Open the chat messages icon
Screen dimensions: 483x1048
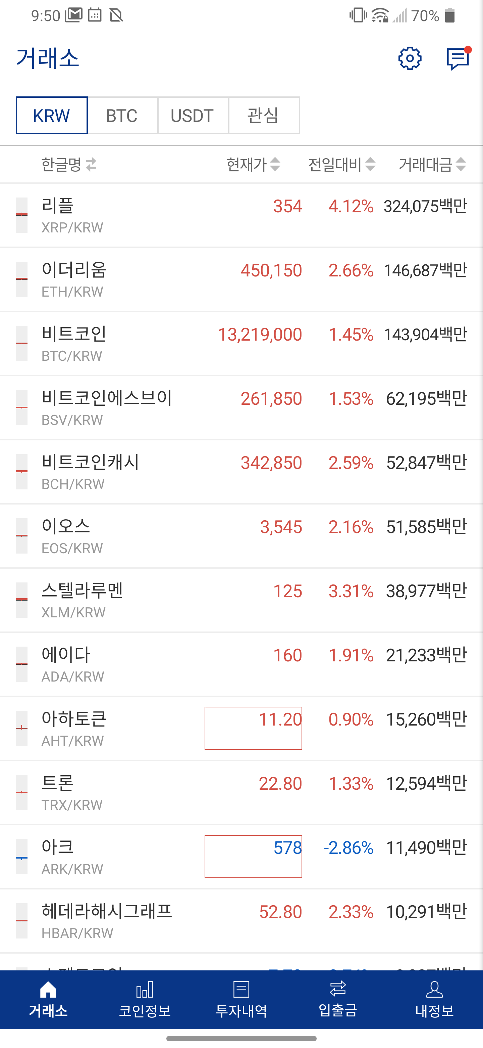(458, 58)
